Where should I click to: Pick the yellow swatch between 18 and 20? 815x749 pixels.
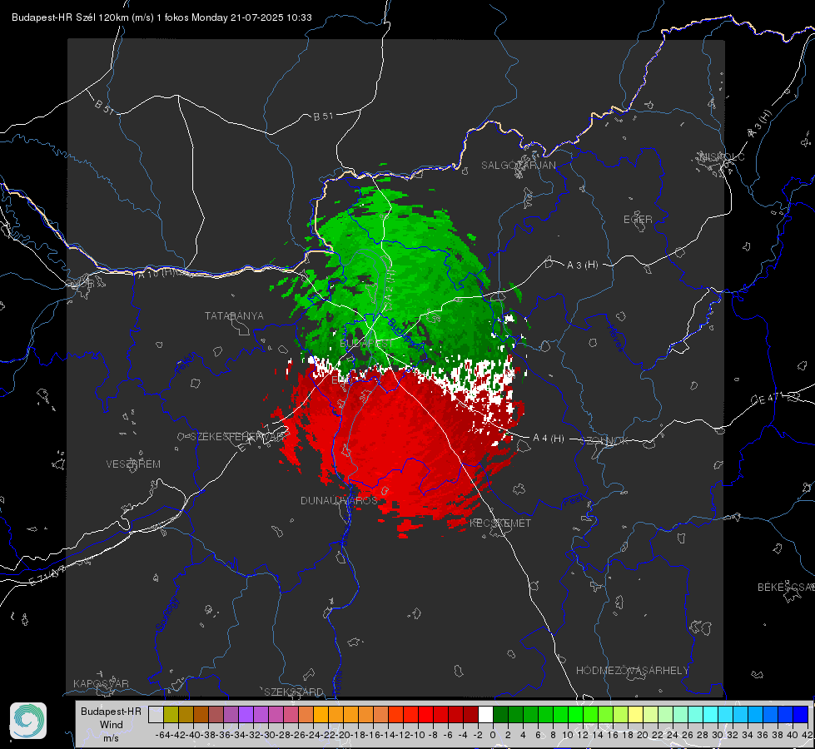point(636,715)
